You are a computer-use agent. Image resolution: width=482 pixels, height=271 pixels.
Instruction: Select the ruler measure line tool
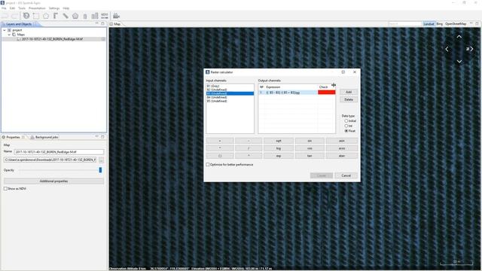click(x=66, y=16)
